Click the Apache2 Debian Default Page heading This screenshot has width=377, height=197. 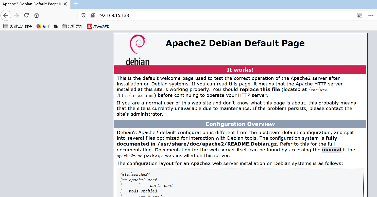point(235,43)
